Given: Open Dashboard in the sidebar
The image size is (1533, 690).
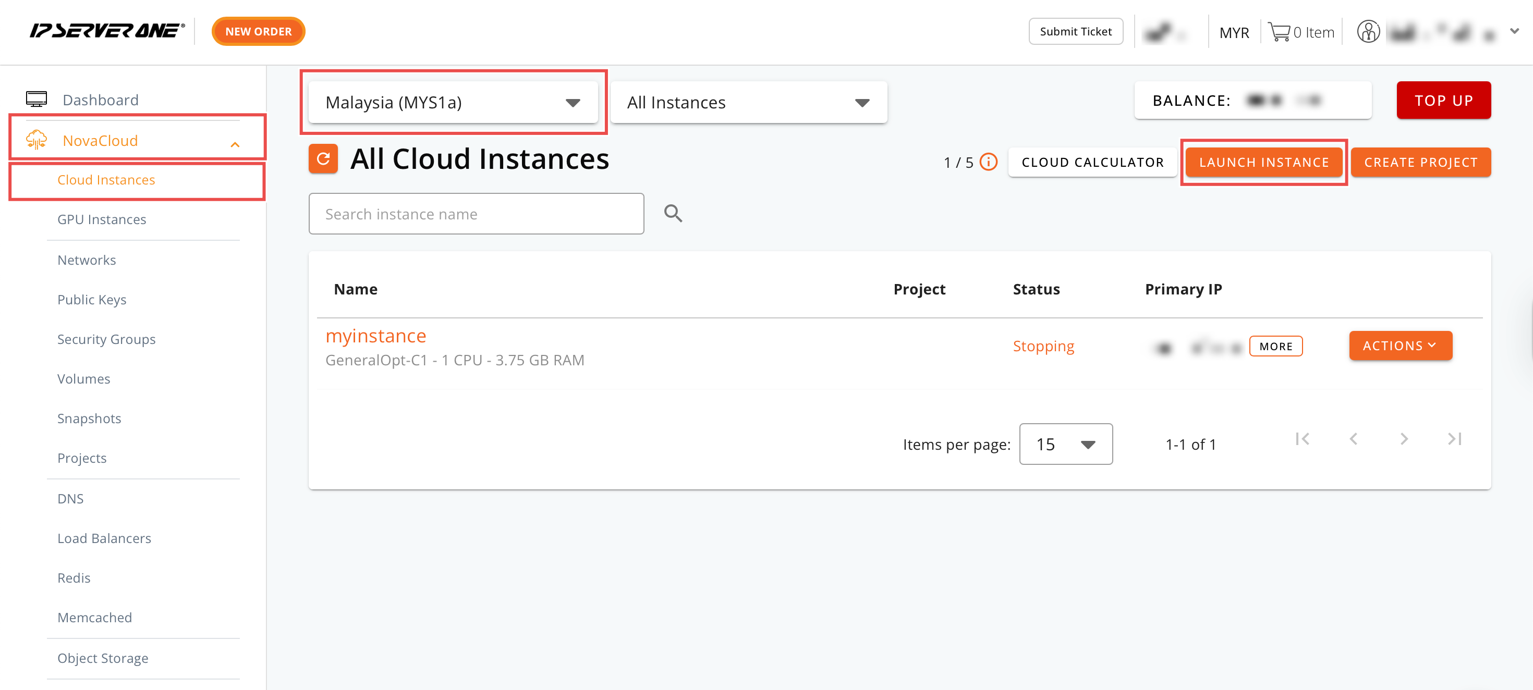Looking at the screenshot, I should [101, 100].
